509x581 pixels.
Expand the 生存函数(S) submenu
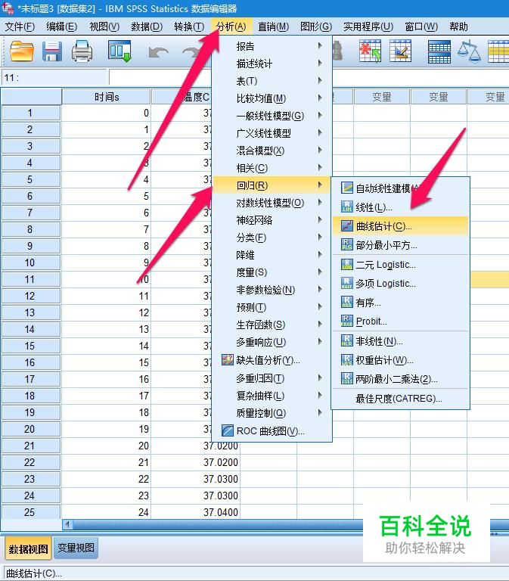click(272, 325)
